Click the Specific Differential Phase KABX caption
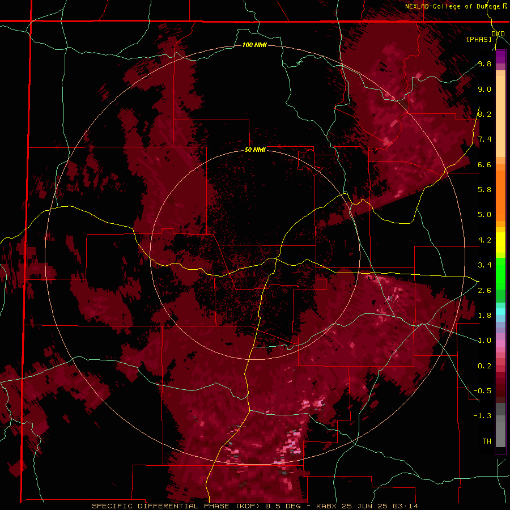 point(254,506)
